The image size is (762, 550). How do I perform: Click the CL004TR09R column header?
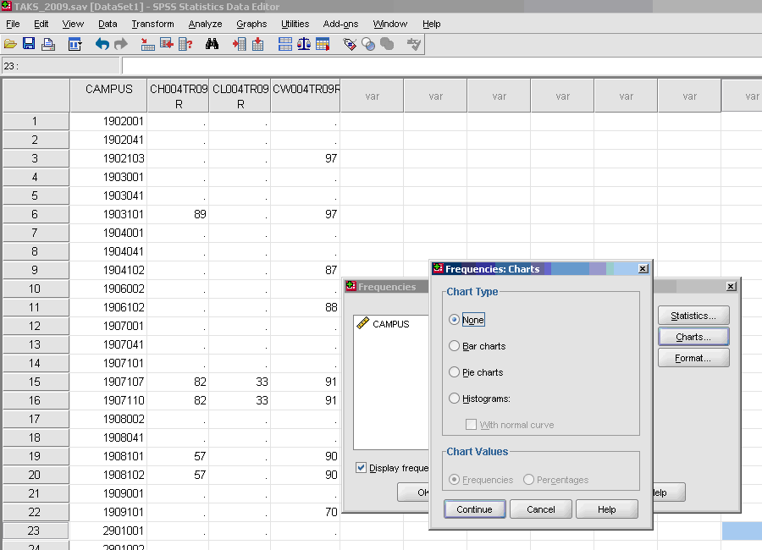[240, 96]
